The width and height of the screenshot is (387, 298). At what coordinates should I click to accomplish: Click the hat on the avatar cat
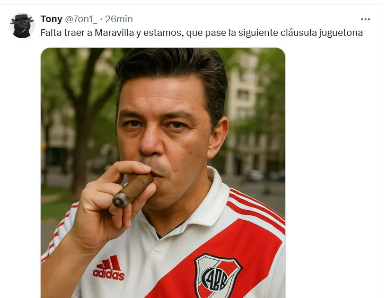tap(21, 19)
